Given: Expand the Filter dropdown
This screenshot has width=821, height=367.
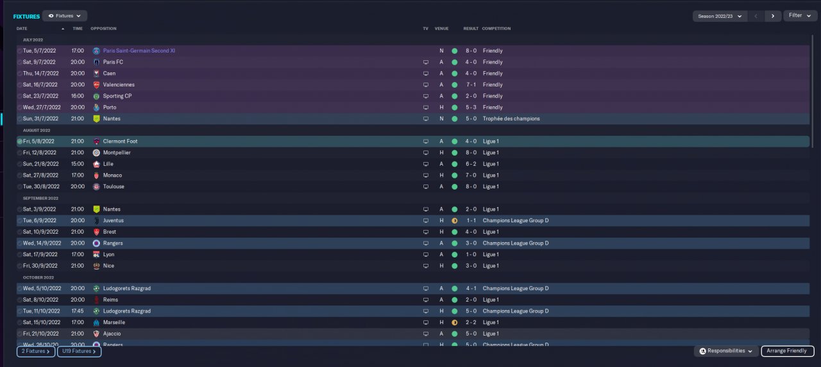Looking at the screenshot, I should 800,15.
